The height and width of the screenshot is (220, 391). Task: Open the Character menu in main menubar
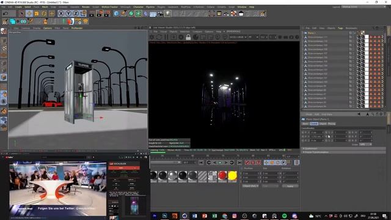[x=139, y=7]
